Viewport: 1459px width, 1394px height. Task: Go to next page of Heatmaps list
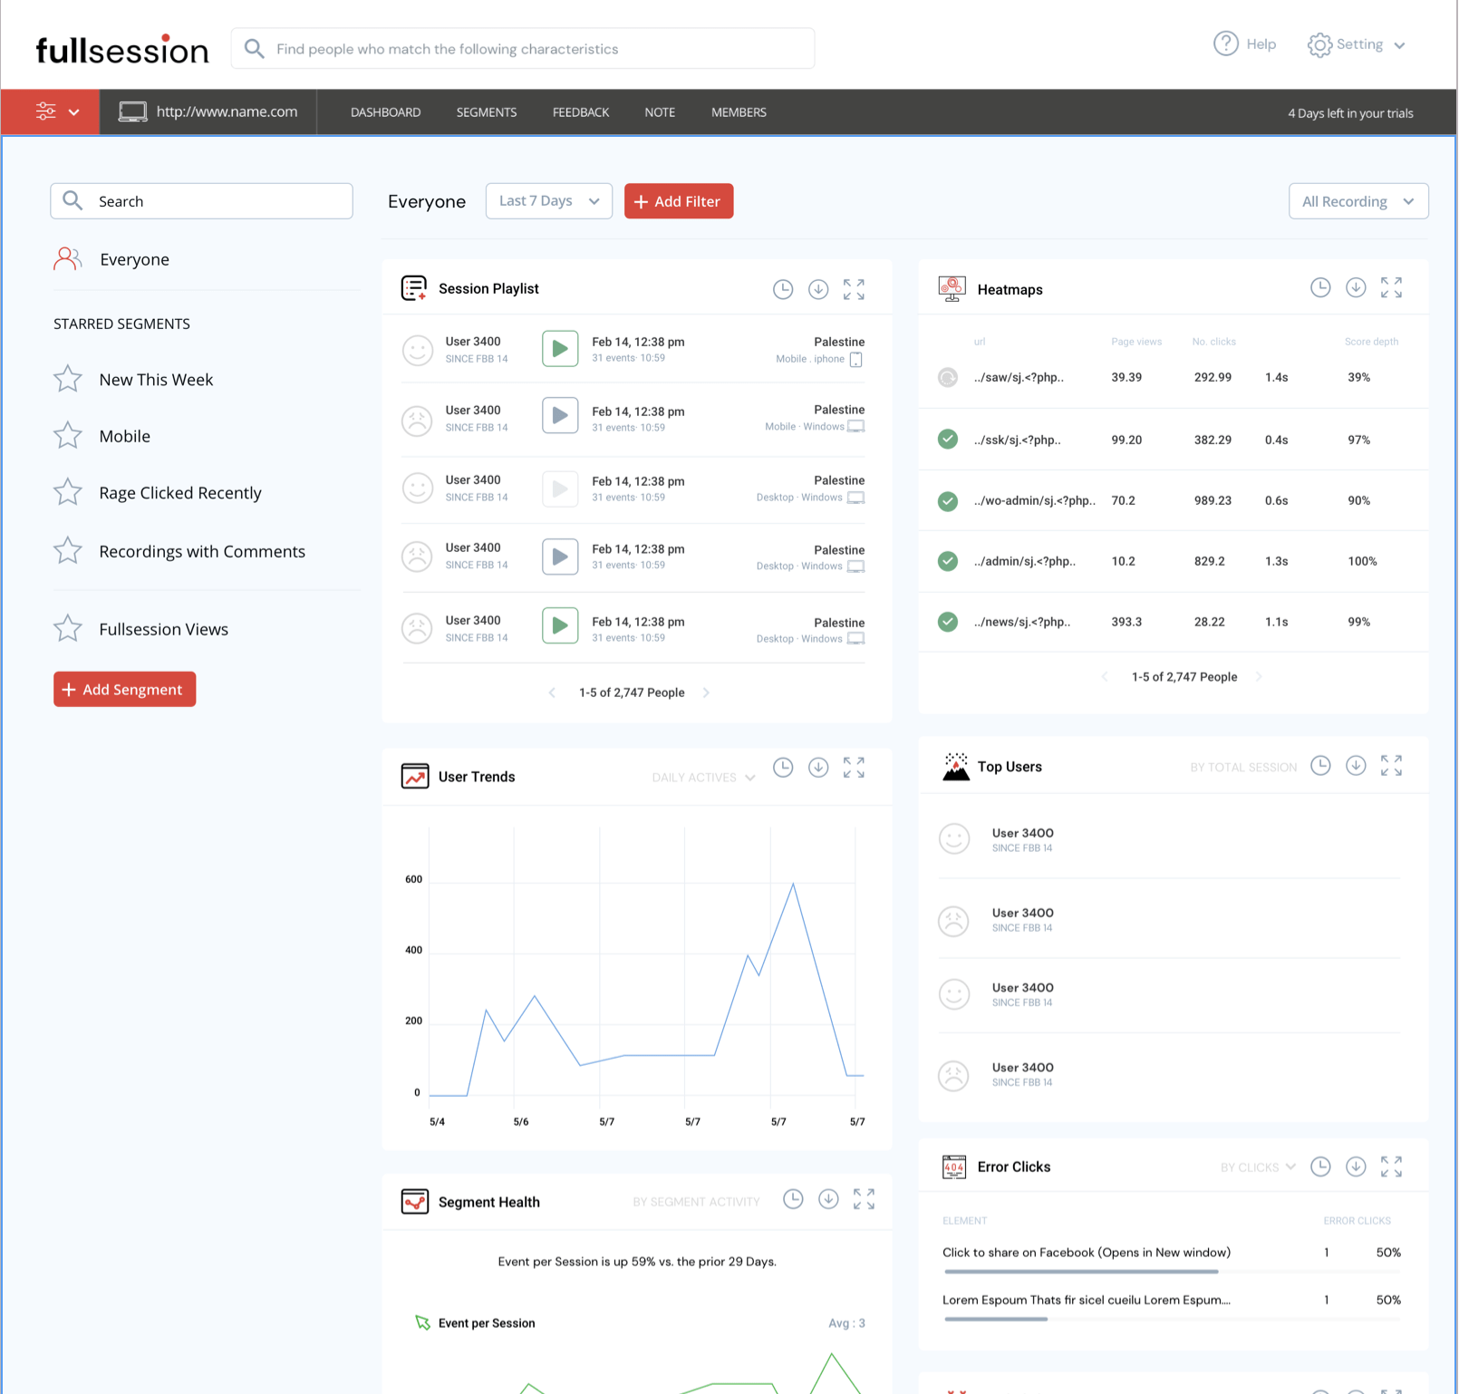pyautogui.click(x=1259, y=677)
